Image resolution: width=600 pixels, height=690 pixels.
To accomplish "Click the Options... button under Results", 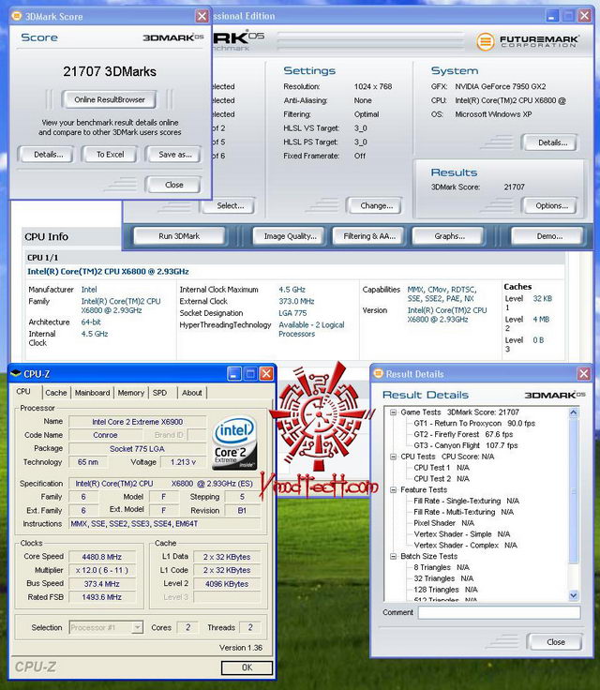I will click(549, 205).
